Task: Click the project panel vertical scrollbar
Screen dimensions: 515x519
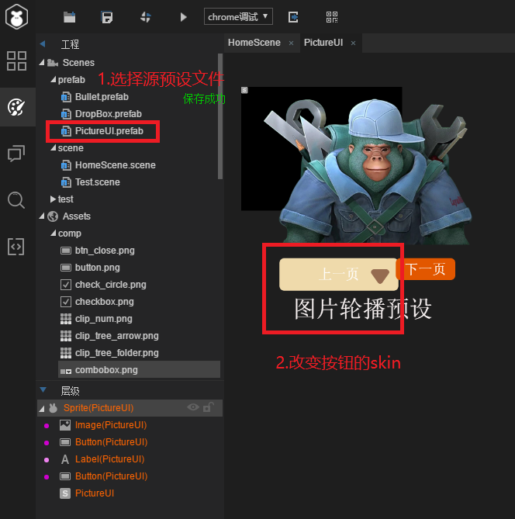Action: tap(220, 116)
